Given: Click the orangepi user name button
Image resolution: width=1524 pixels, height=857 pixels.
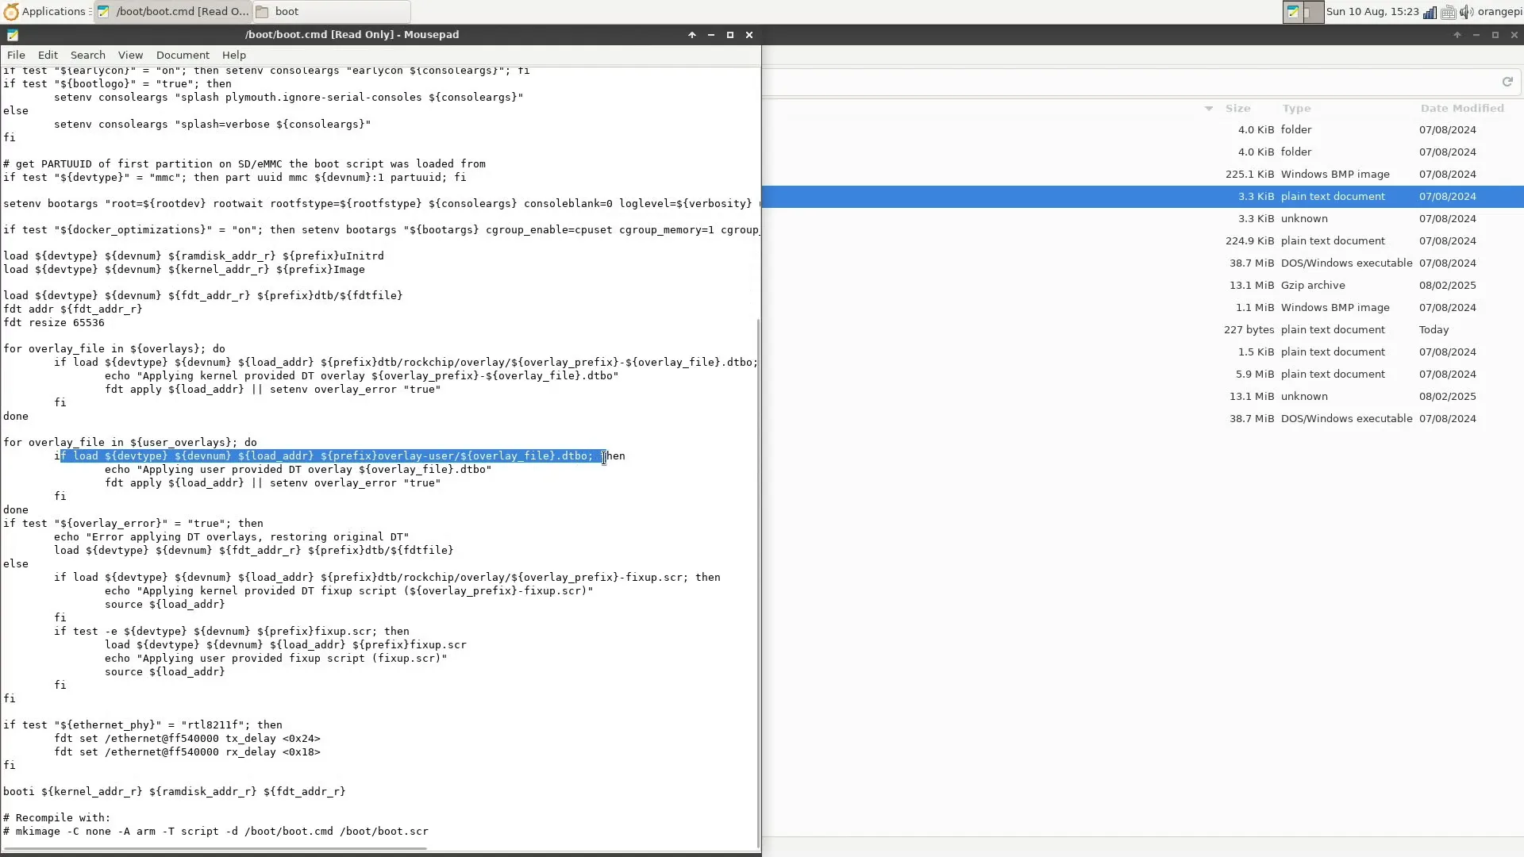Looking at the screenshot, I should tap(1499, 12).
